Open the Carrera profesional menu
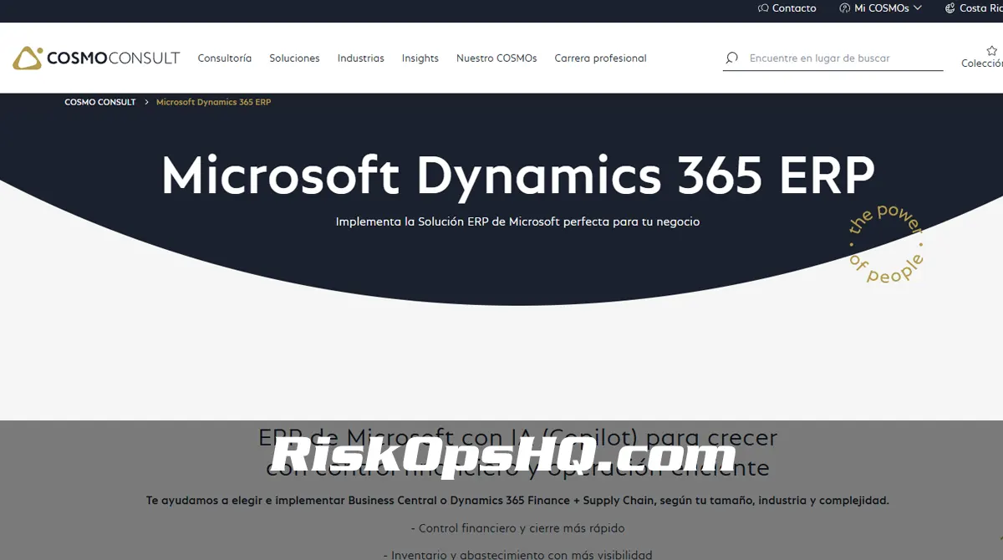Viewport: 1003px width, 560px height. tap(601, 59)
